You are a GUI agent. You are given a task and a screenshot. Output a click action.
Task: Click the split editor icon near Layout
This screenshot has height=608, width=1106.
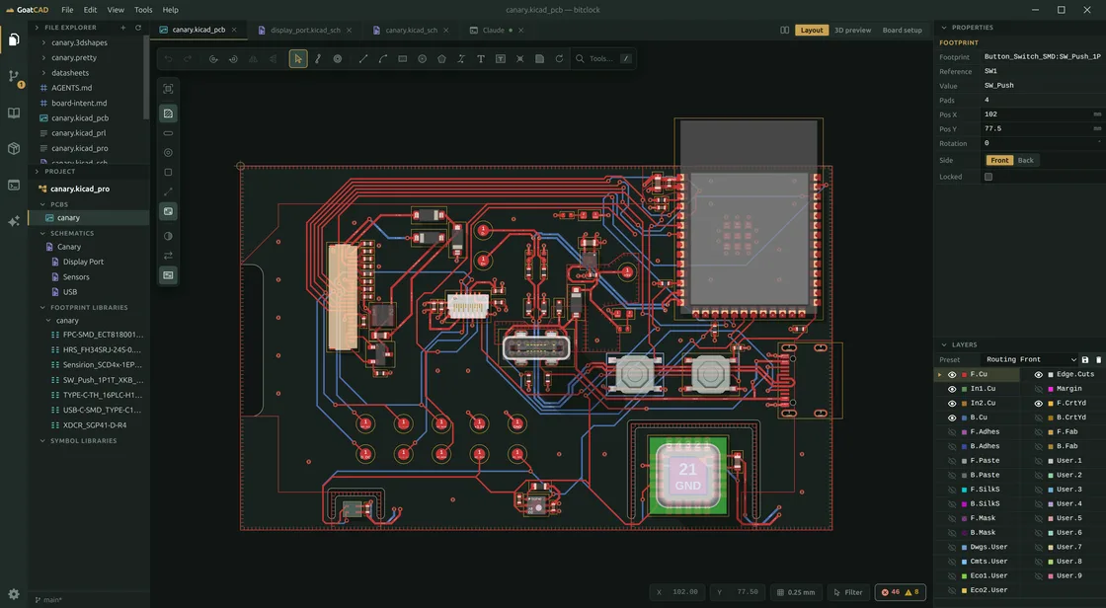click(784, 31)
